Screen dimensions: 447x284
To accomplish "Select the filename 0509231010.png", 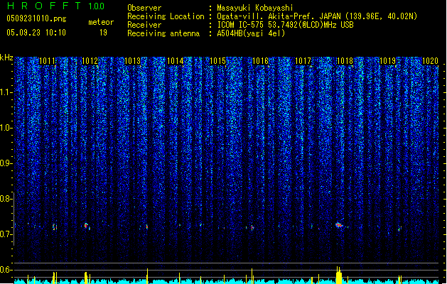I will [36, 18].
